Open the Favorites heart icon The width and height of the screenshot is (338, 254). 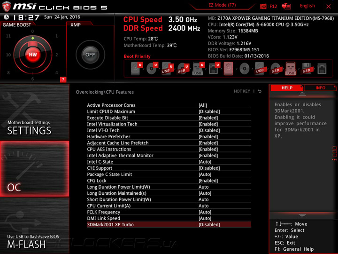(x=286, y=6)
